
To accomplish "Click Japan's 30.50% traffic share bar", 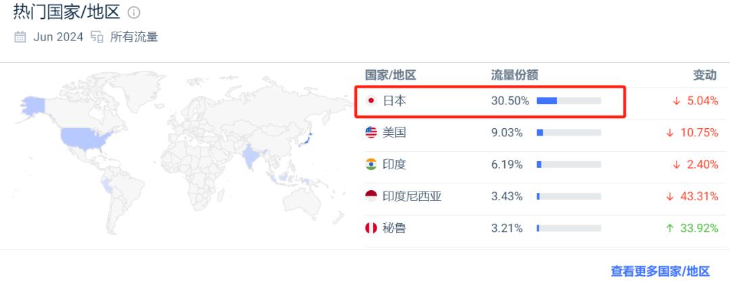I will [x=568, y=100].
